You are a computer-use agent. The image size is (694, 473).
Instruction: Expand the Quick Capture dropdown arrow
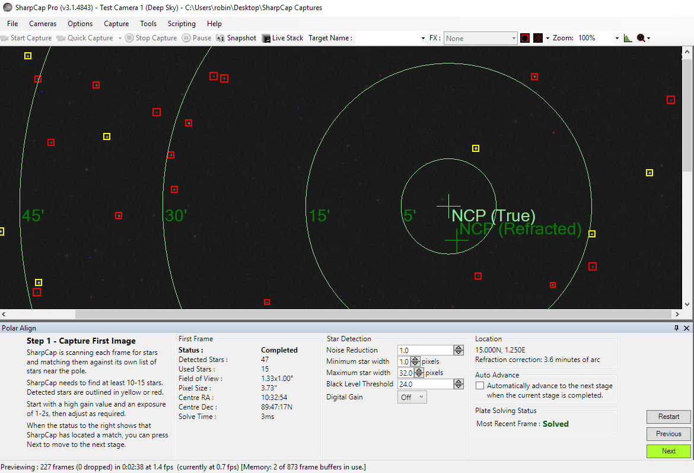120,38
